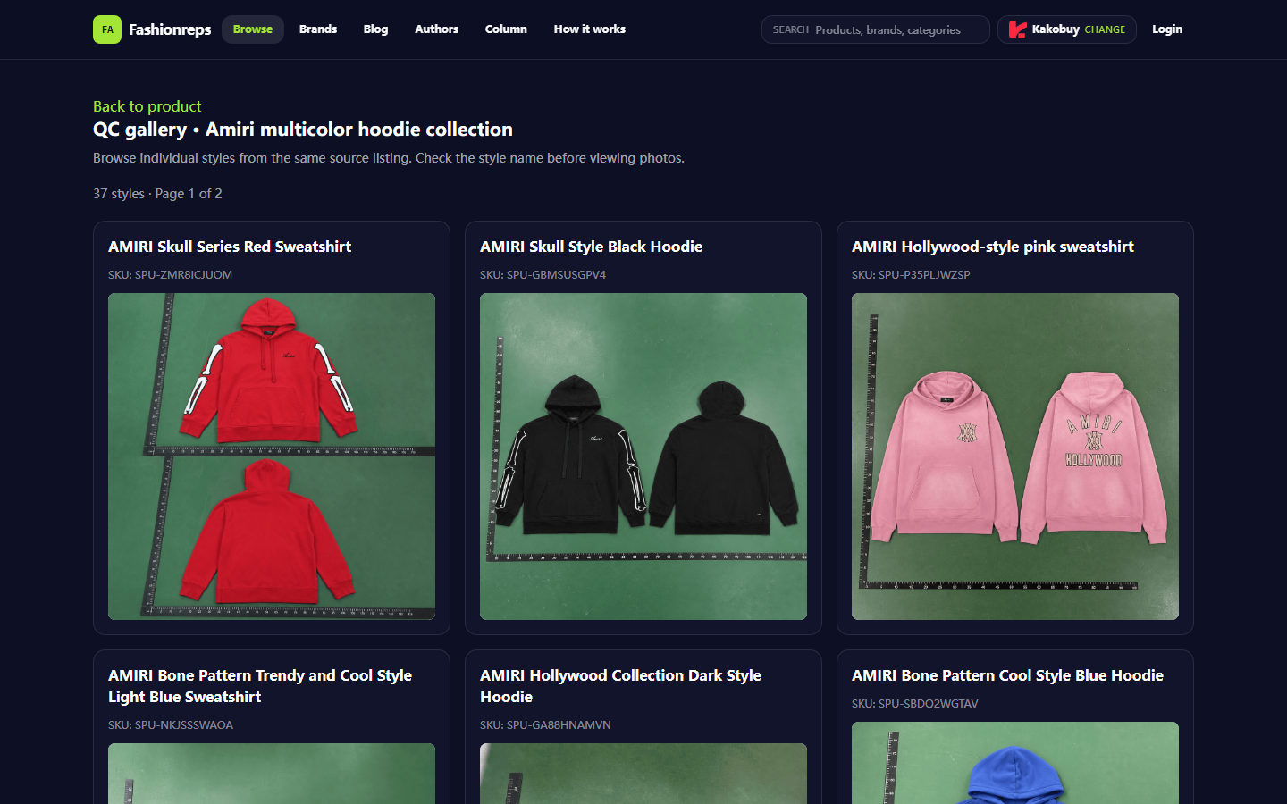This screenshot has height=804, width=1287.
Task: Open the red Skull Series sweatshirt photo
Action: (x=272, y=456)
